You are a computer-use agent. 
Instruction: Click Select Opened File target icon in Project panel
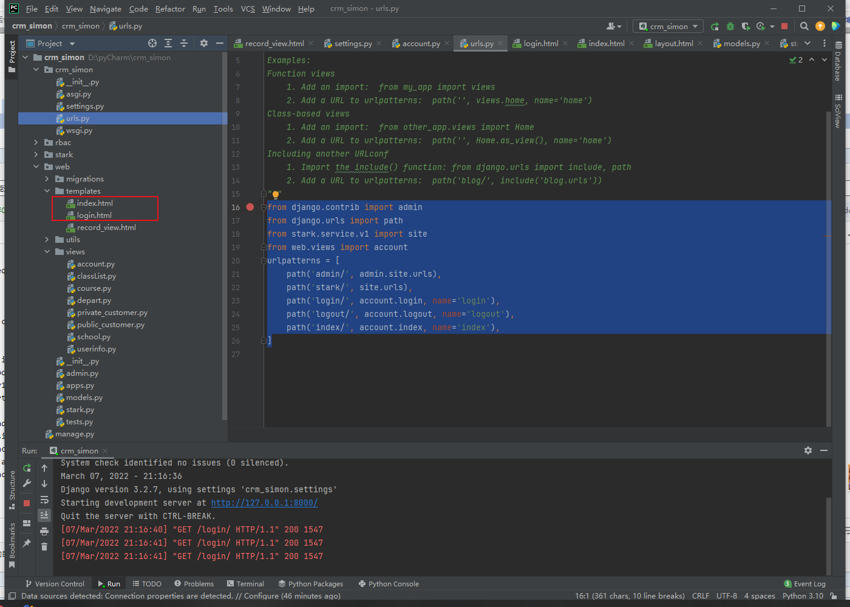pos(152,43)
